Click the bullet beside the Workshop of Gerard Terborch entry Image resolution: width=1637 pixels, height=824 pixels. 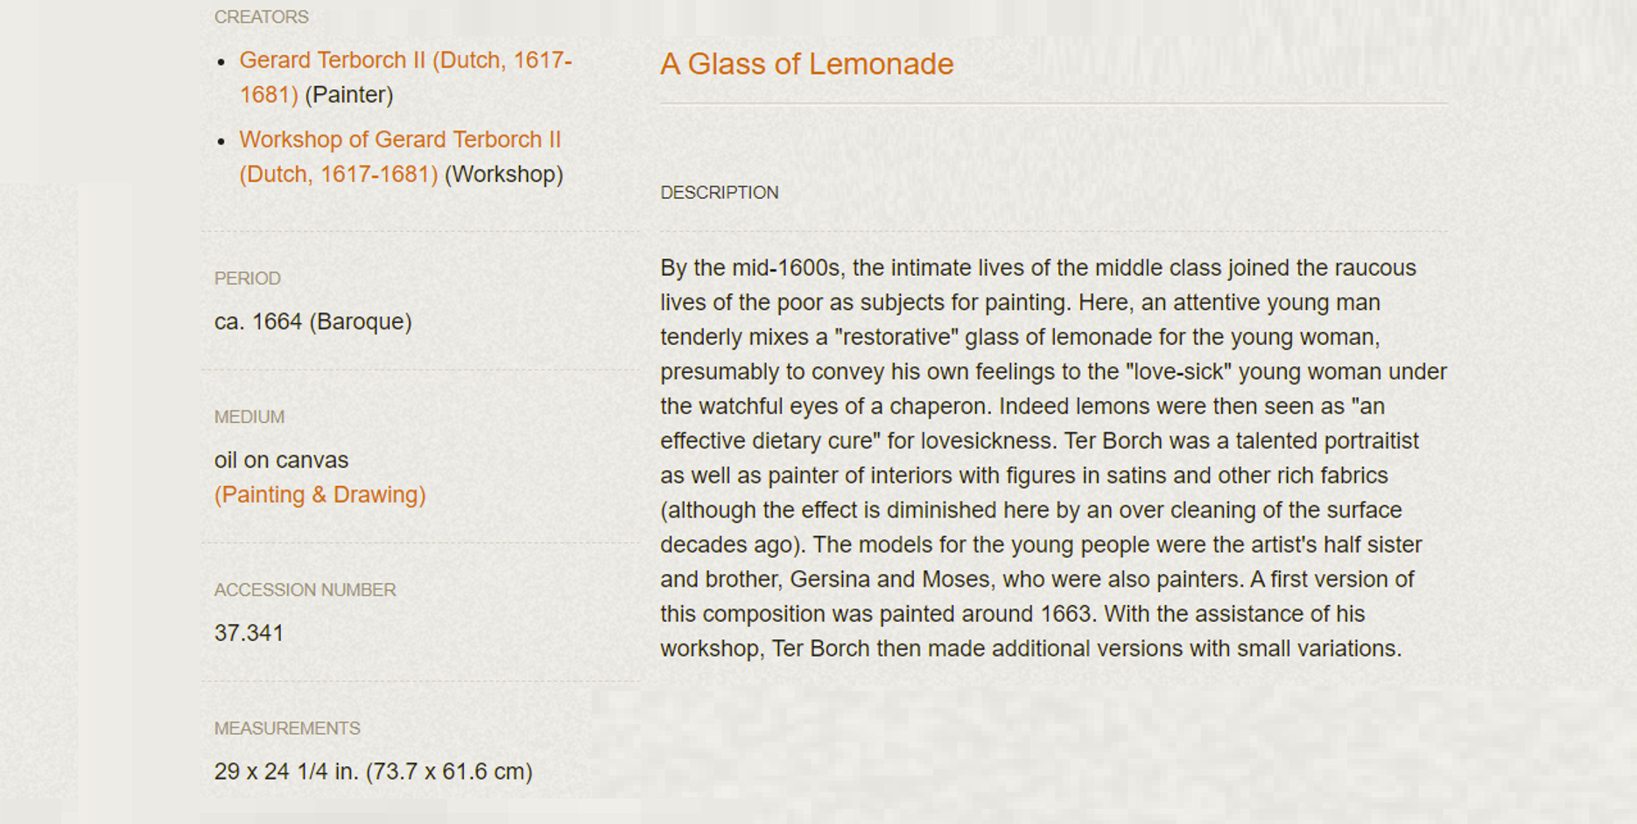221,141
